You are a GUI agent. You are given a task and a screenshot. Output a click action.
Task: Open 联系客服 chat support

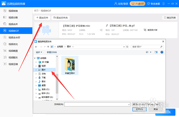(x=153, y=4)
